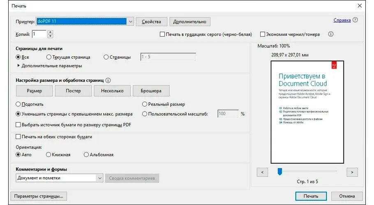The height and width of the screenshot is (205, 374).
Task: Select Реальный размер radio option
Action: (x=145, y=104)
